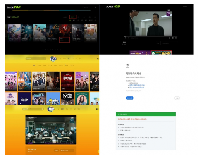The width and height of the screenshot is (198, 155).
Task: Mute the BlackVOD player with the volume icon
Action: pos(129,38)
